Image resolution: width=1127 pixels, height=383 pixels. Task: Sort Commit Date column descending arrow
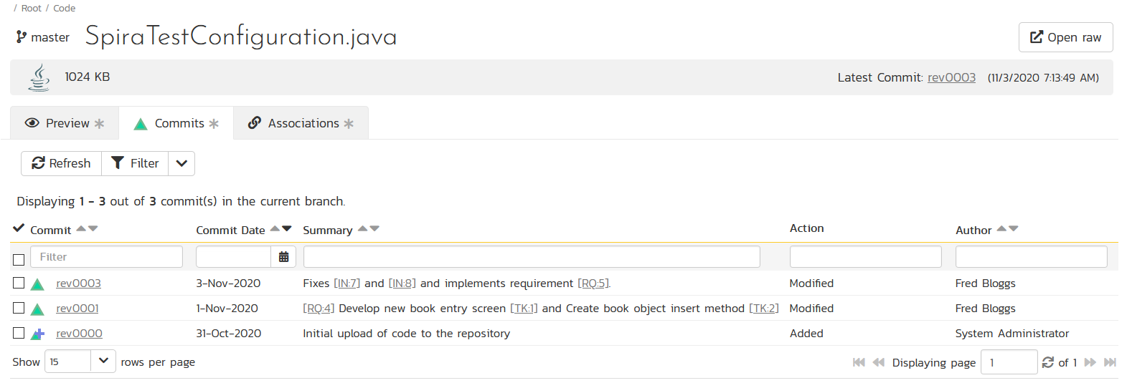pos(287,229)
